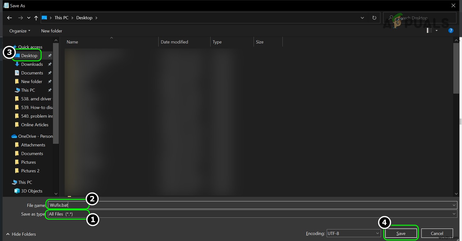This screenshot has width=462, height=241.
Task: Go back using the Back arrow
Action: 9,18
